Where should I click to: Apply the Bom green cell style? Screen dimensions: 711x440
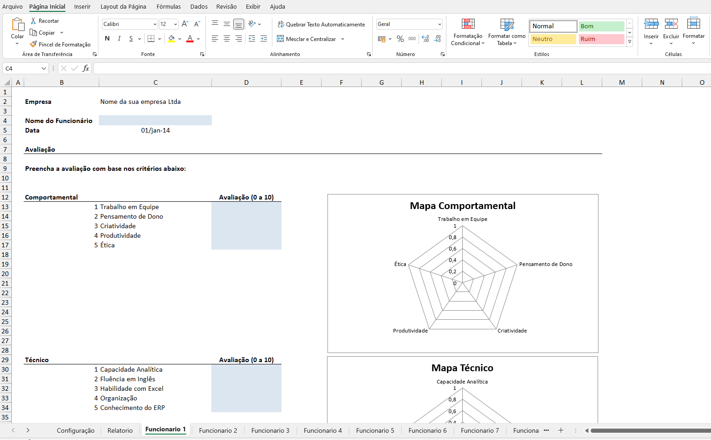(x=601, y=26)
